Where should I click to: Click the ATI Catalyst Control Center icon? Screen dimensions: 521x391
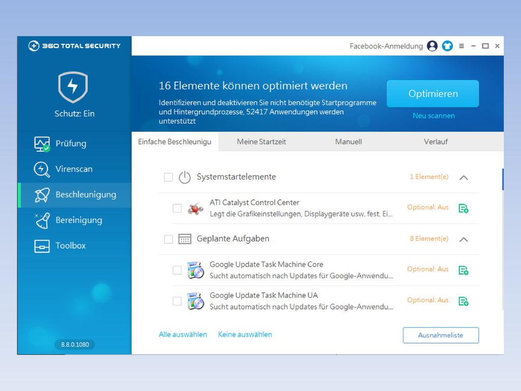(x=195, y=208)
